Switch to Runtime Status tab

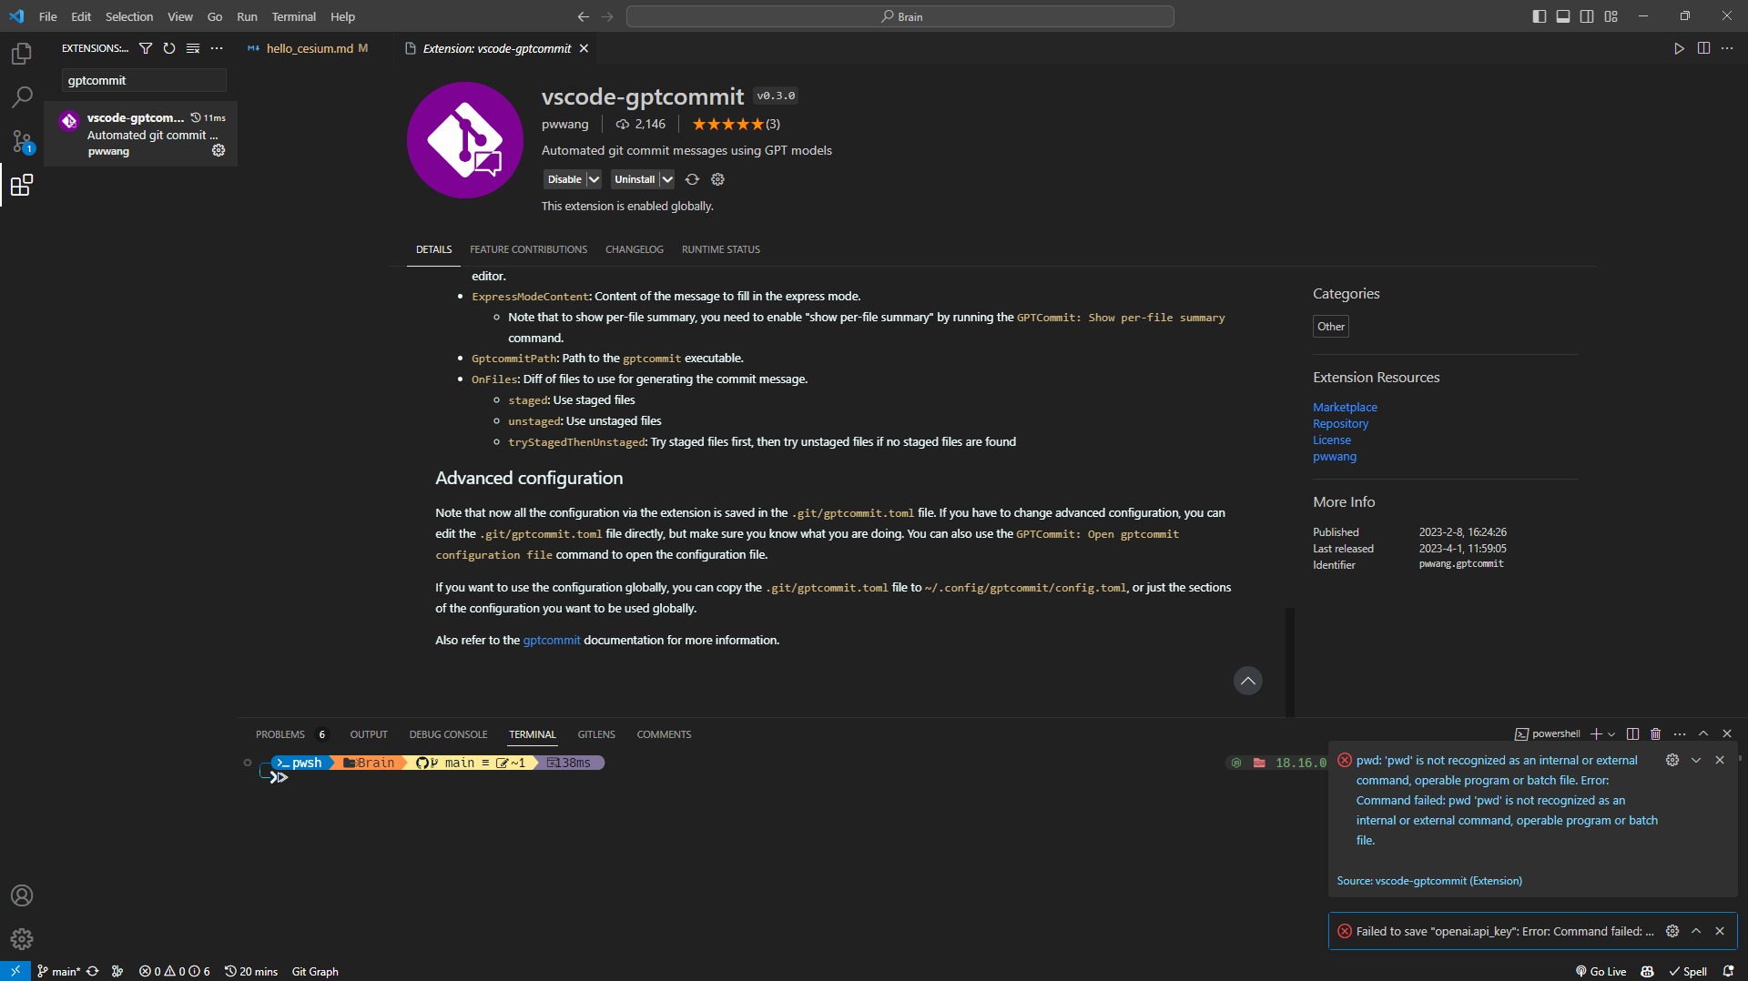pos(721,249)
